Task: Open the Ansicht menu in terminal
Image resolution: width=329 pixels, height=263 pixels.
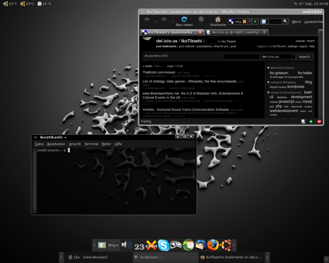Action: [75, 144]
